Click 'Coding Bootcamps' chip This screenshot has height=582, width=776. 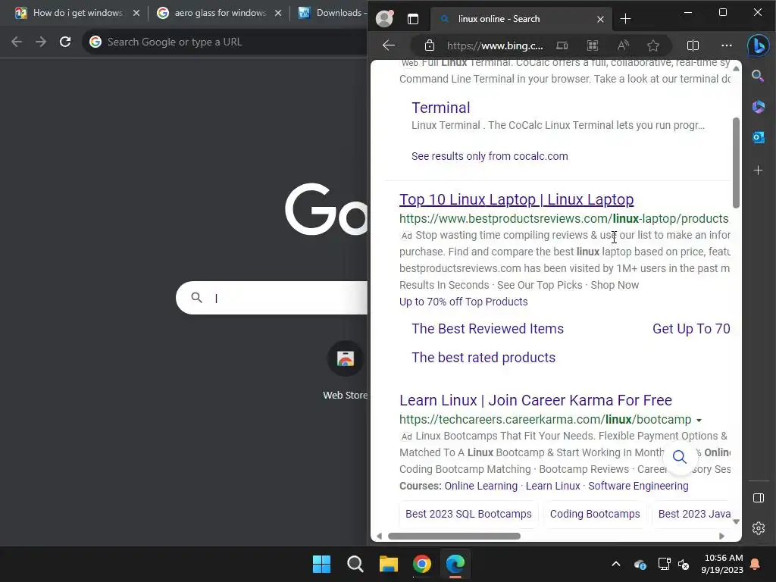pyautogui.click(x=595, y=514)
